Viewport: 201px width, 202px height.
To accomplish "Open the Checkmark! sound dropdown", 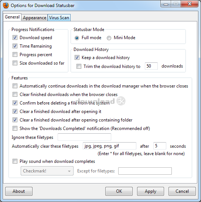I will pos(47,171).
